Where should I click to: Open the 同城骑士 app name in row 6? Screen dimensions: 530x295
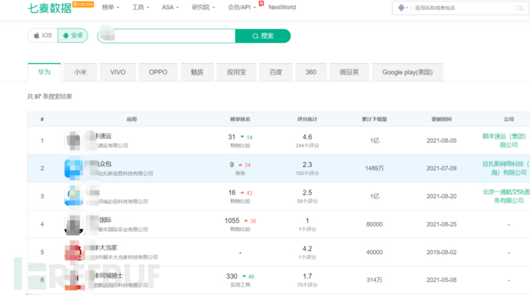(x=108, y=276)
